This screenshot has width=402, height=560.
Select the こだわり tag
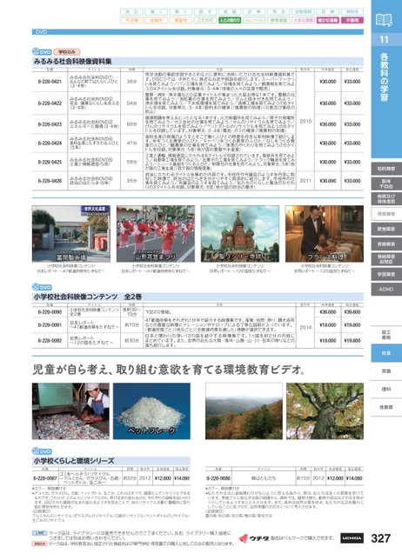coord(205,20)
